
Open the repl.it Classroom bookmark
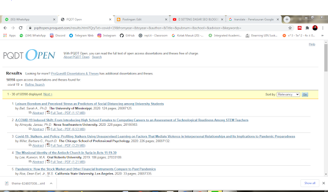tap(153, 35)
